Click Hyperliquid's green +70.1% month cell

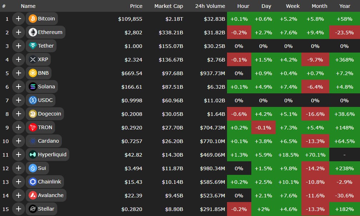[x=315, y=155]
